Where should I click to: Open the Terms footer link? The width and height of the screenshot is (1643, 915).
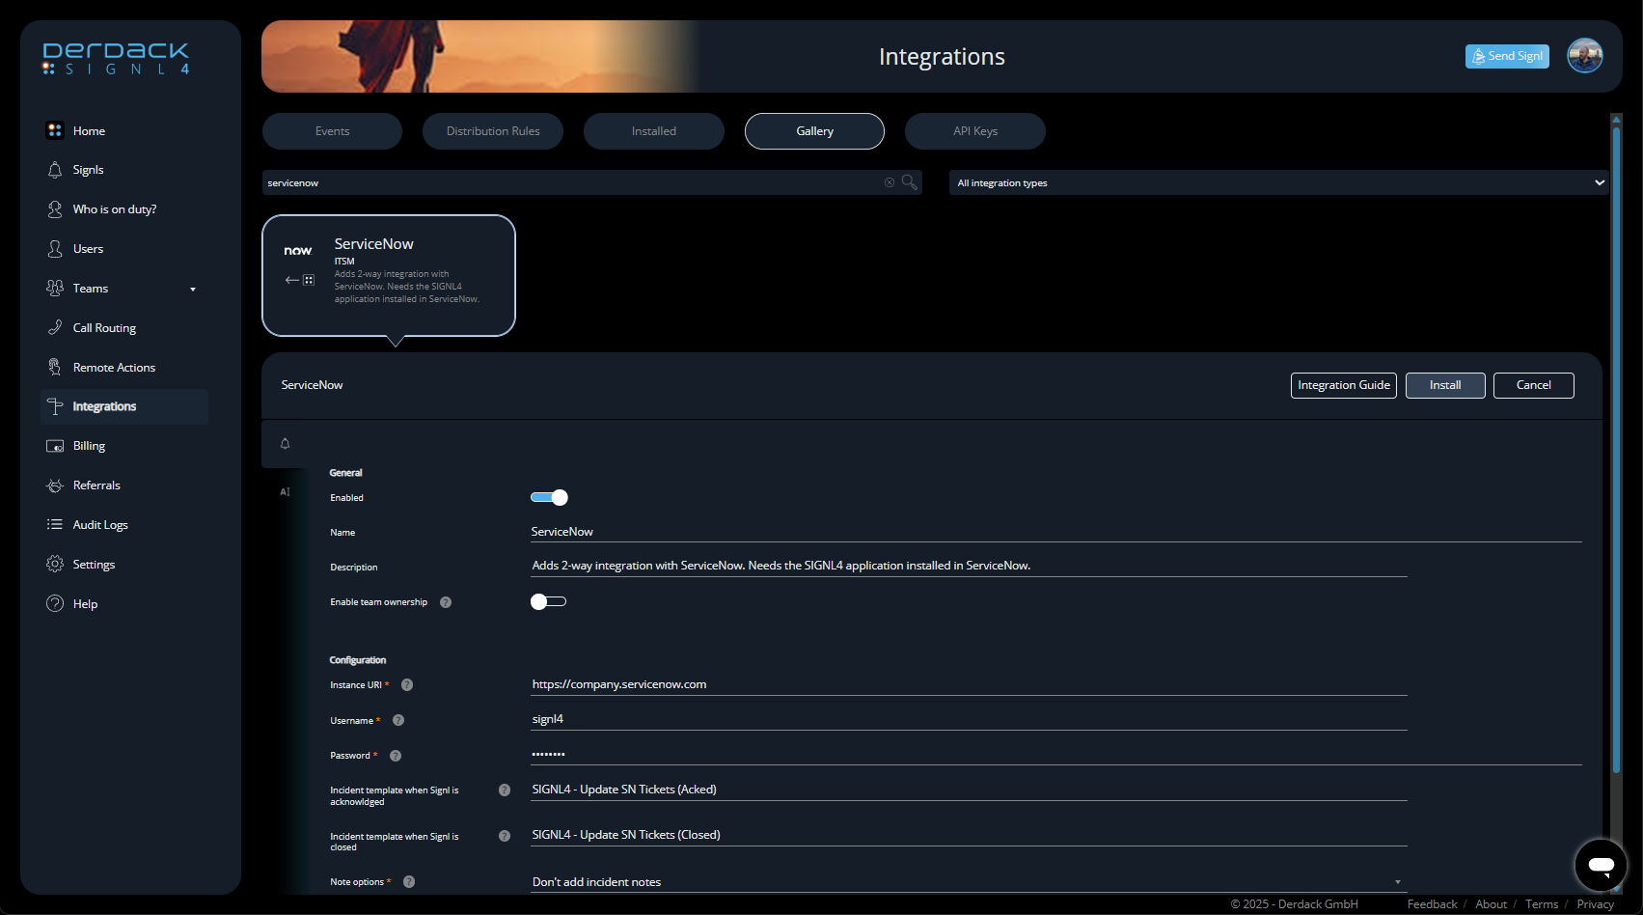1542,904
